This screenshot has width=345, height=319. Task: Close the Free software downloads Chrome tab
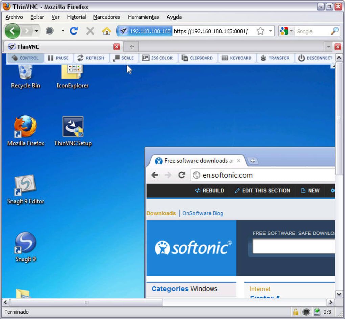[x=239, y=161]
